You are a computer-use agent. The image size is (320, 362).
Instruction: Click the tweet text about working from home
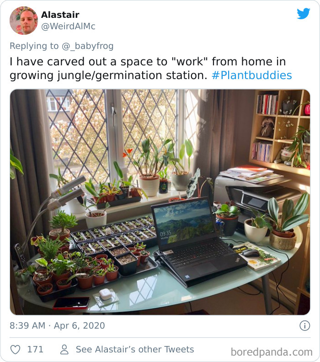150,69
